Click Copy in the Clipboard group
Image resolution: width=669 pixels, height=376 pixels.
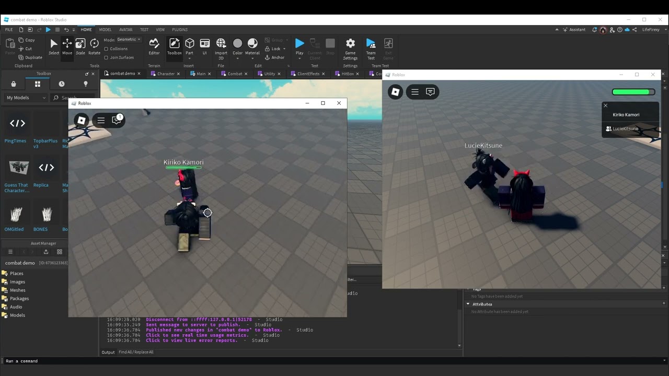pos(27,40)
